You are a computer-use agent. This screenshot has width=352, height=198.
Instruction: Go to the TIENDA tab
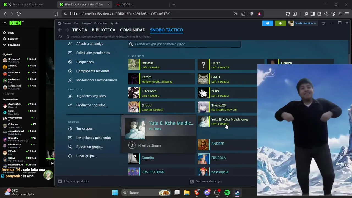[80, 30]
